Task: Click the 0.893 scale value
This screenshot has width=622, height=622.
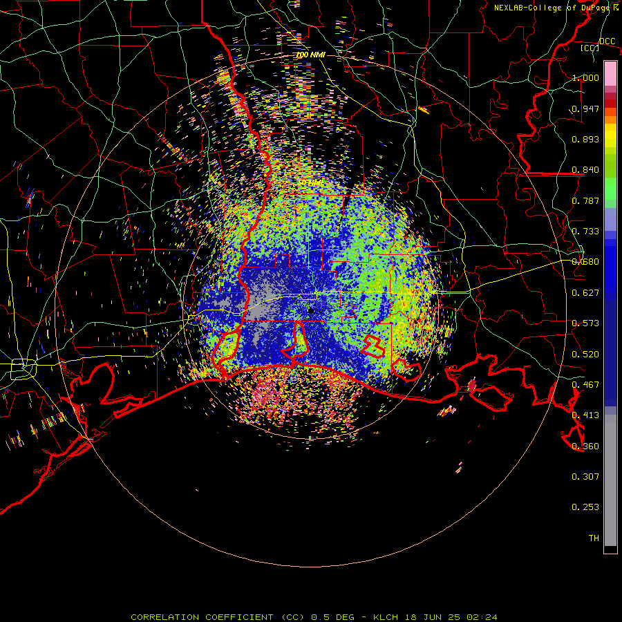Action: click(585, 139)
